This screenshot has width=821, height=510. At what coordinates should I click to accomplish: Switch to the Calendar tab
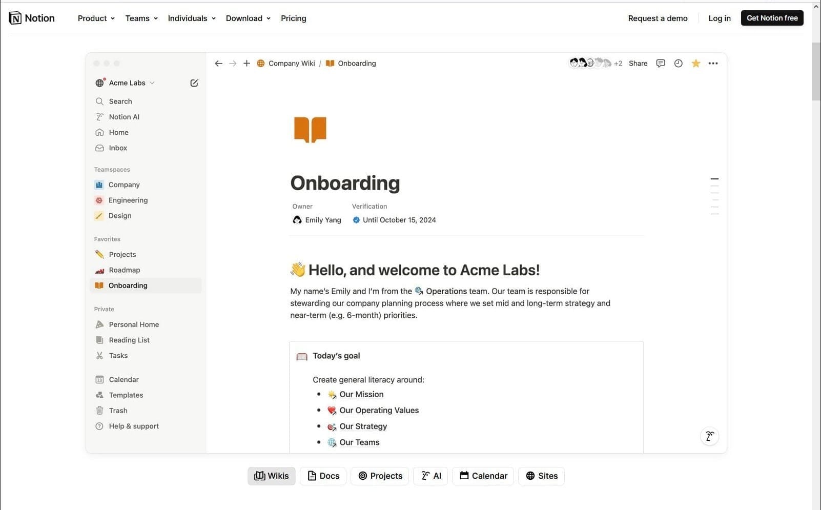483,476
